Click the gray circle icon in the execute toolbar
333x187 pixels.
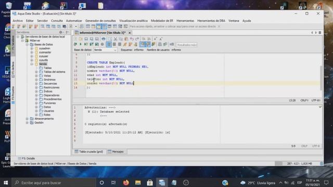click(103, 44)
